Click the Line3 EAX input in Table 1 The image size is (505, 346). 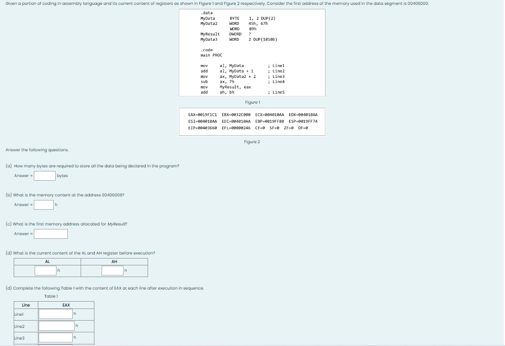pyautogui.click(x=55, y=338)
